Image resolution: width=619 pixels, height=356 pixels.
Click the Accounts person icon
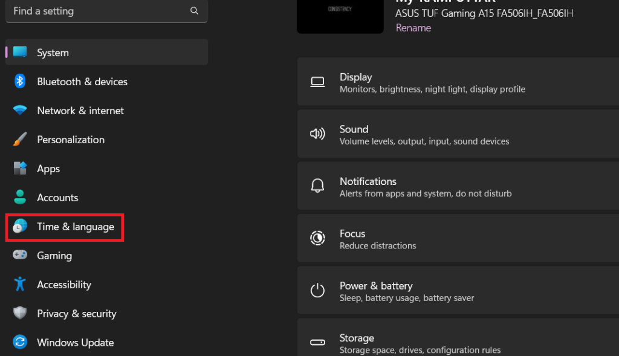(20, 198)
